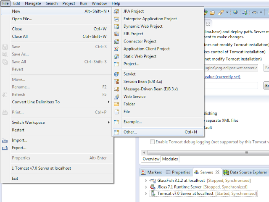Open dropdown arrow next to connection icon
The image size is (269, 202).
click(x=261, y=12)
